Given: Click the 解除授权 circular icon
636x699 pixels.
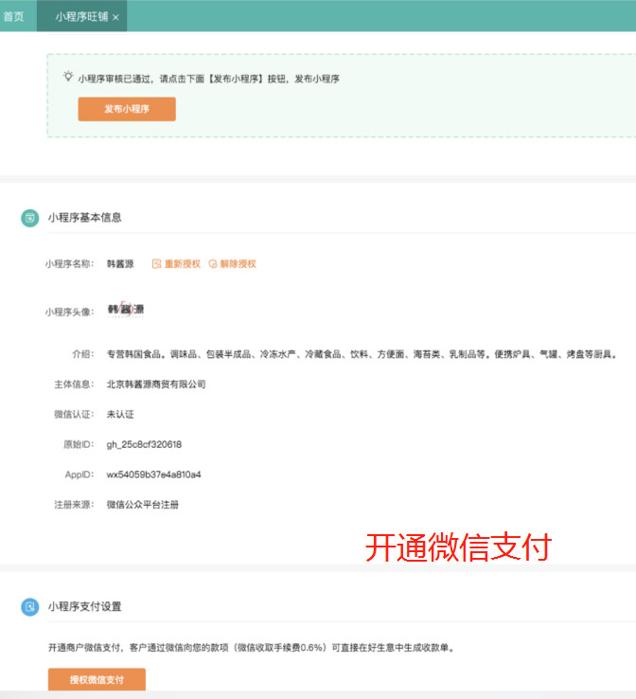Looking at the screenshot, I should (213, 264).
